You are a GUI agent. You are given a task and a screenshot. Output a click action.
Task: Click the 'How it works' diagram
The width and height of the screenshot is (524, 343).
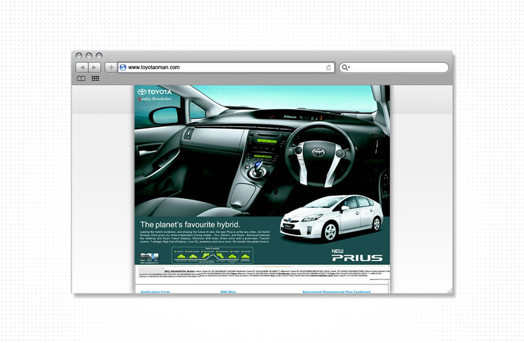pyautogui.click(x=212, y=256)
